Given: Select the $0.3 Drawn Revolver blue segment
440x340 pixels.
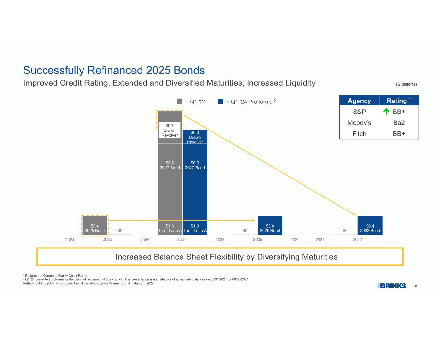Looking at the screenshot, I should tap(195, 137).
